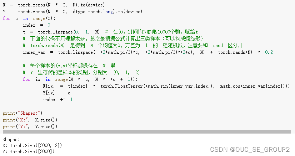Click the line print("Y:", Y.size())
This screenshot has width=295, height=156.
tap(30, 127)
